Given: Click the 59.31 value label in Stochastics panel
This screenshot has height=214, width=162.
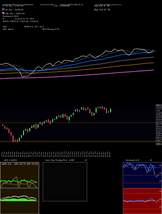Looking at the screenshot, I should click(x=157, y=176).
